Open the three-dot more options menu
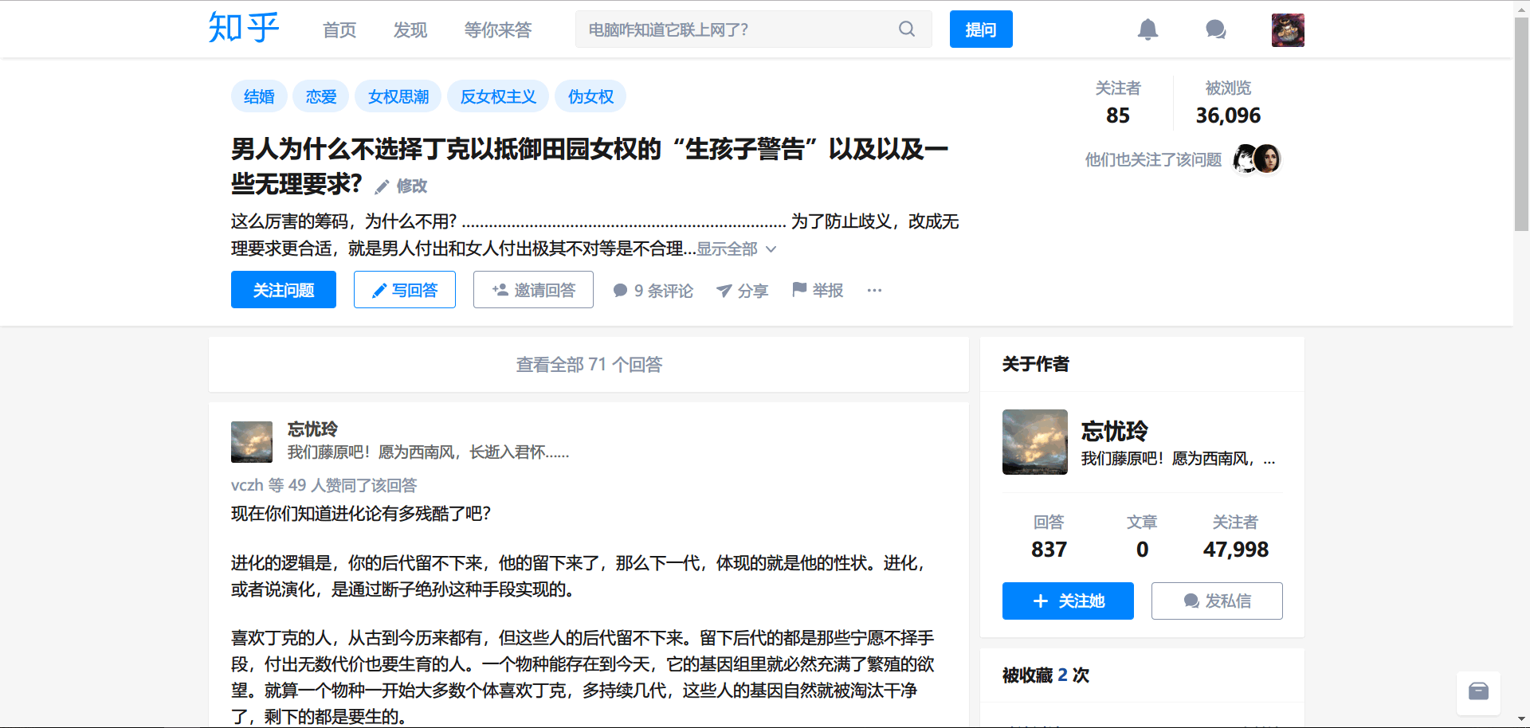This screenshot has width=1530, height=728. coord(874,290)
